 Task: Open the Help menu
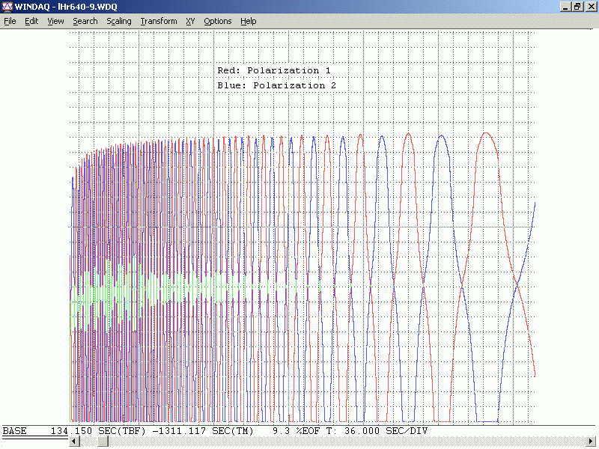(249, 21)
